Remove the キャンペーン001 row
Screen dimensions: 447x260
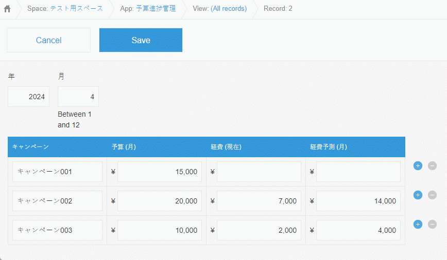432,165
